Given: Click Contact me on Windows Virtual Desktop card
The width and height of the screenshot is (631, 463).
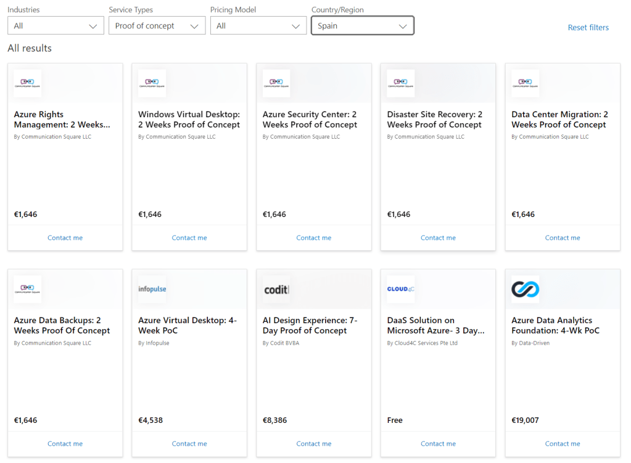Looking at the screenshot, I should tap(189, 238).
